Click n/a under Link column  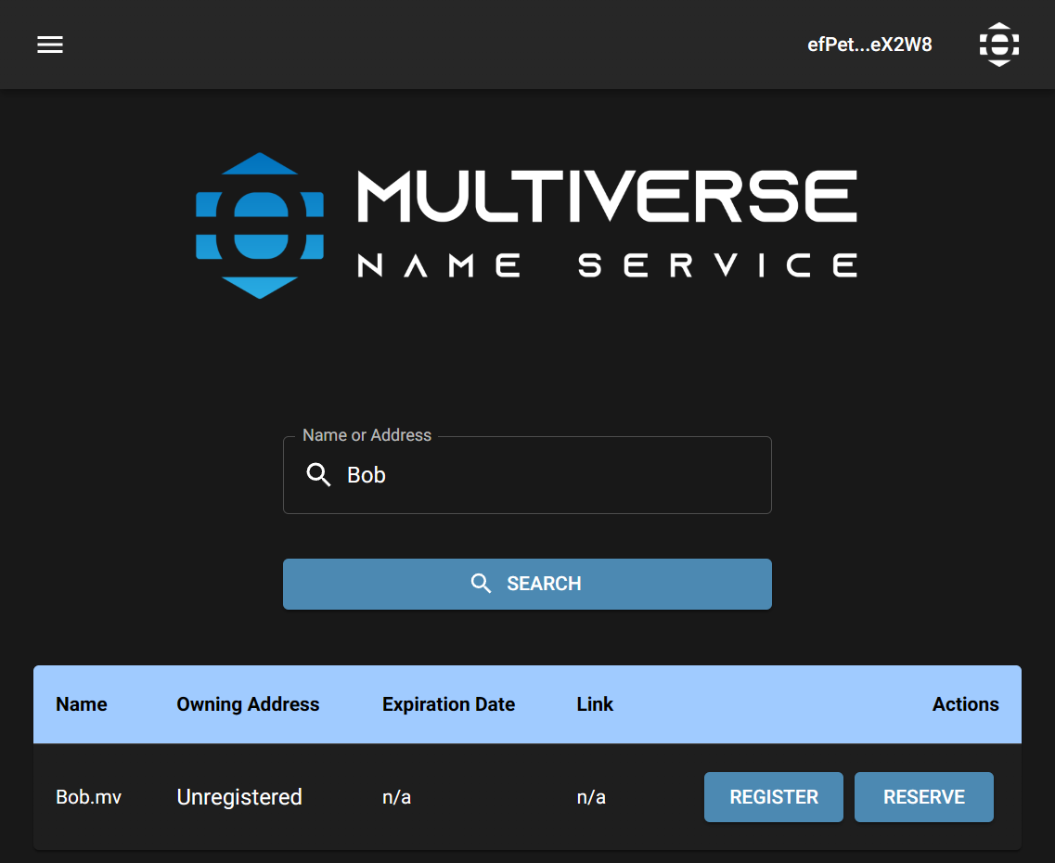(591, 797)
